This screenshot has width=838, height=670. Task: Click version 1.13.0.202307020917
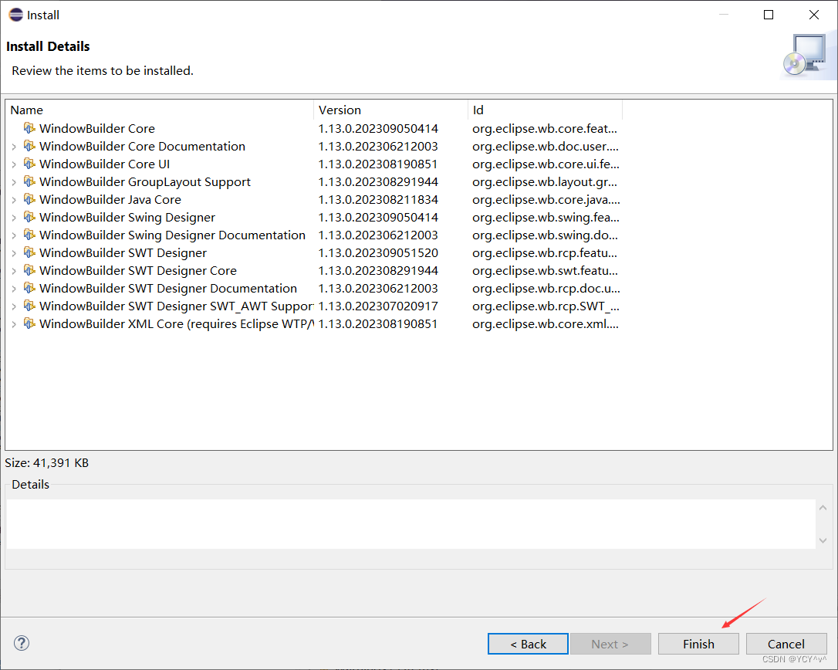tap(378, 306)
